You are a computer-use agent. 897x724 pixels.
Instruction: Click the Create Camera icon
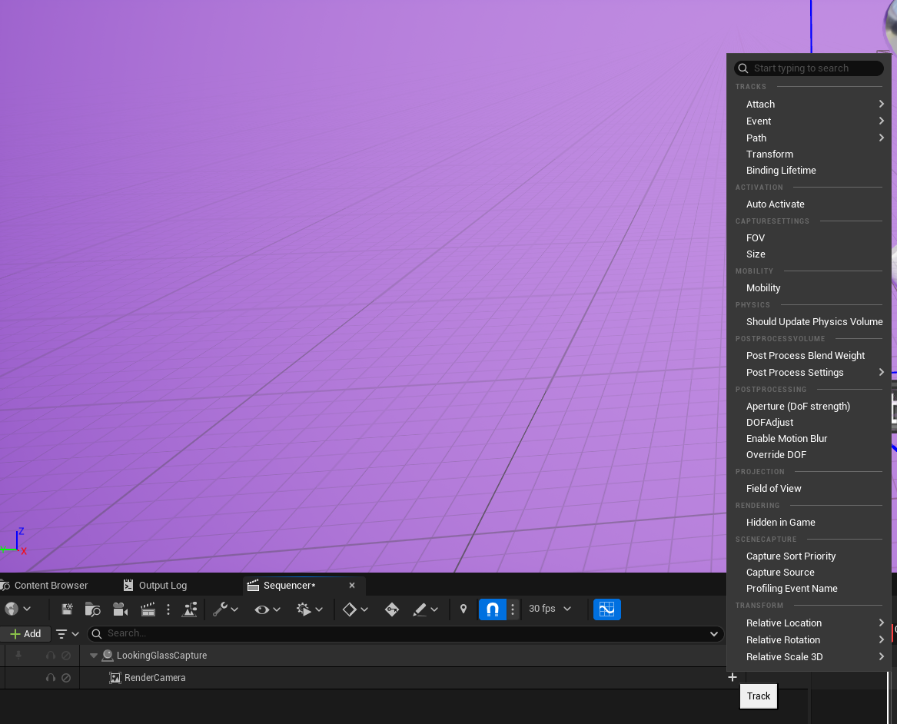tap(120, 609)
